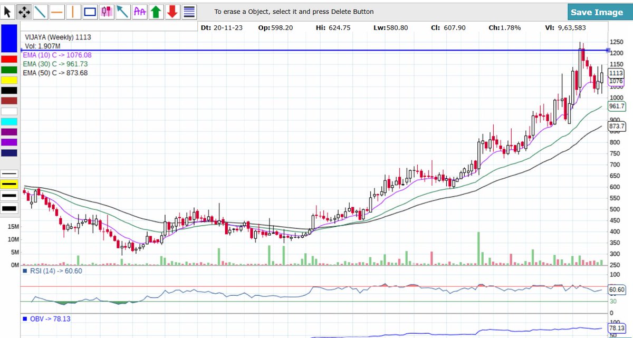This screenshot has width=633, height=338.
Task: Pick the orange horizontal line tool
Action: [x=57, y=11]
